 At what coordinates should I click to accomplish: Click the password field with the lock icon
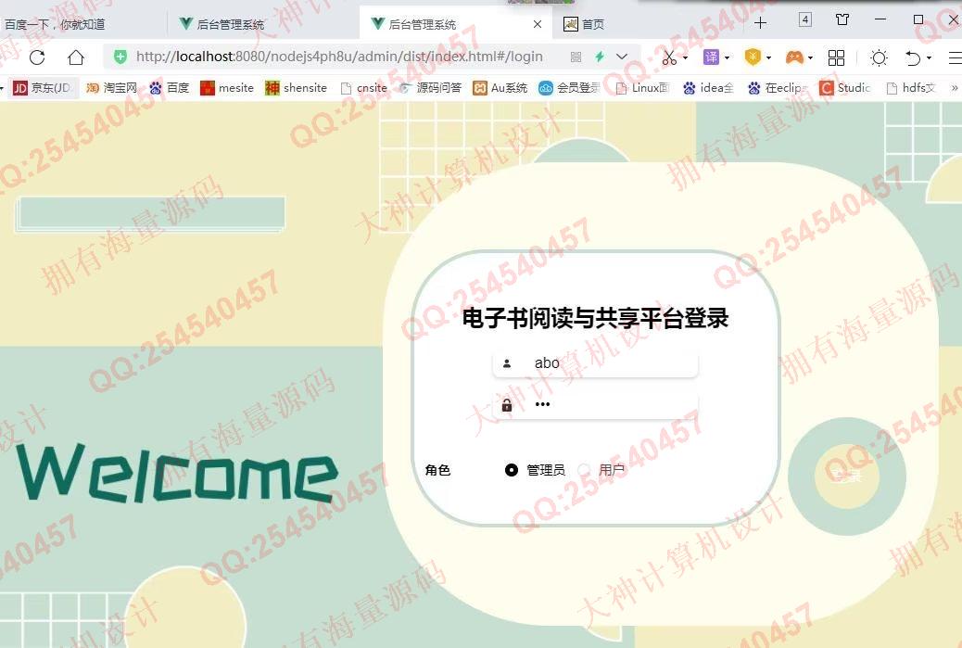tap(595, 404)
